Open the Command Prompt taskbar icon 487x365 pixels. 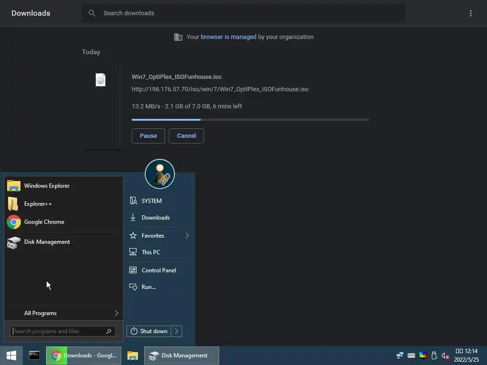click(x=34, y=355)
